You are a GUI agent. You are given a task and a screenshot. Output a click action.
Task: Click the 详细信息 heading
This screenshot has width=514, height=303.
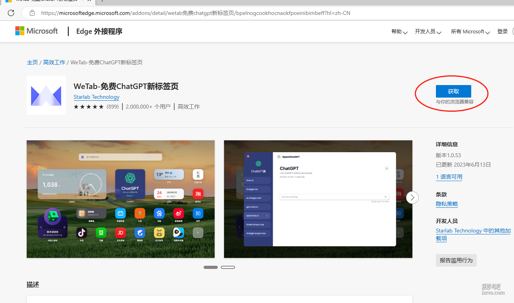pyautogui.click(x=447, y=144)
